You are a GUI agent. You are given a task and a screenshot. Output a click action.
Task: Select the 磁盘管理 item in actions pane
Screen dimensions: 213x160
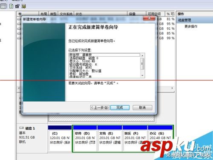point(195,20)
